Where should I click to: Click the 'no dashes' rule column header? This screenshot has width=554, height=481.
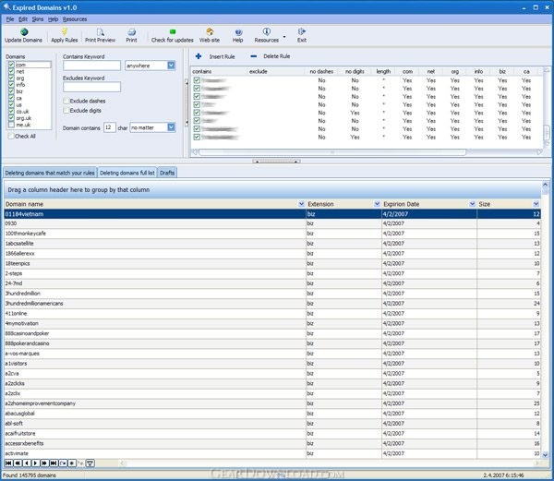click(321, 71)
